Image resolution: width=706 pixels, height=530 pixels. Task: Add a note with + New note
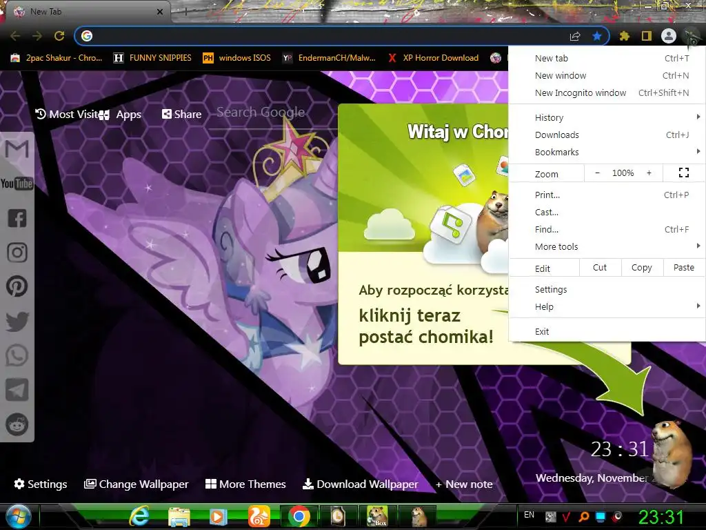click(x=464, y=484)
